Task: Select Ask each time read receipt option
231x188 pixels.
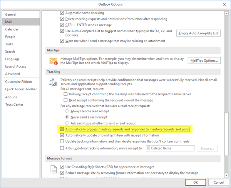Action: coord(67,123)
